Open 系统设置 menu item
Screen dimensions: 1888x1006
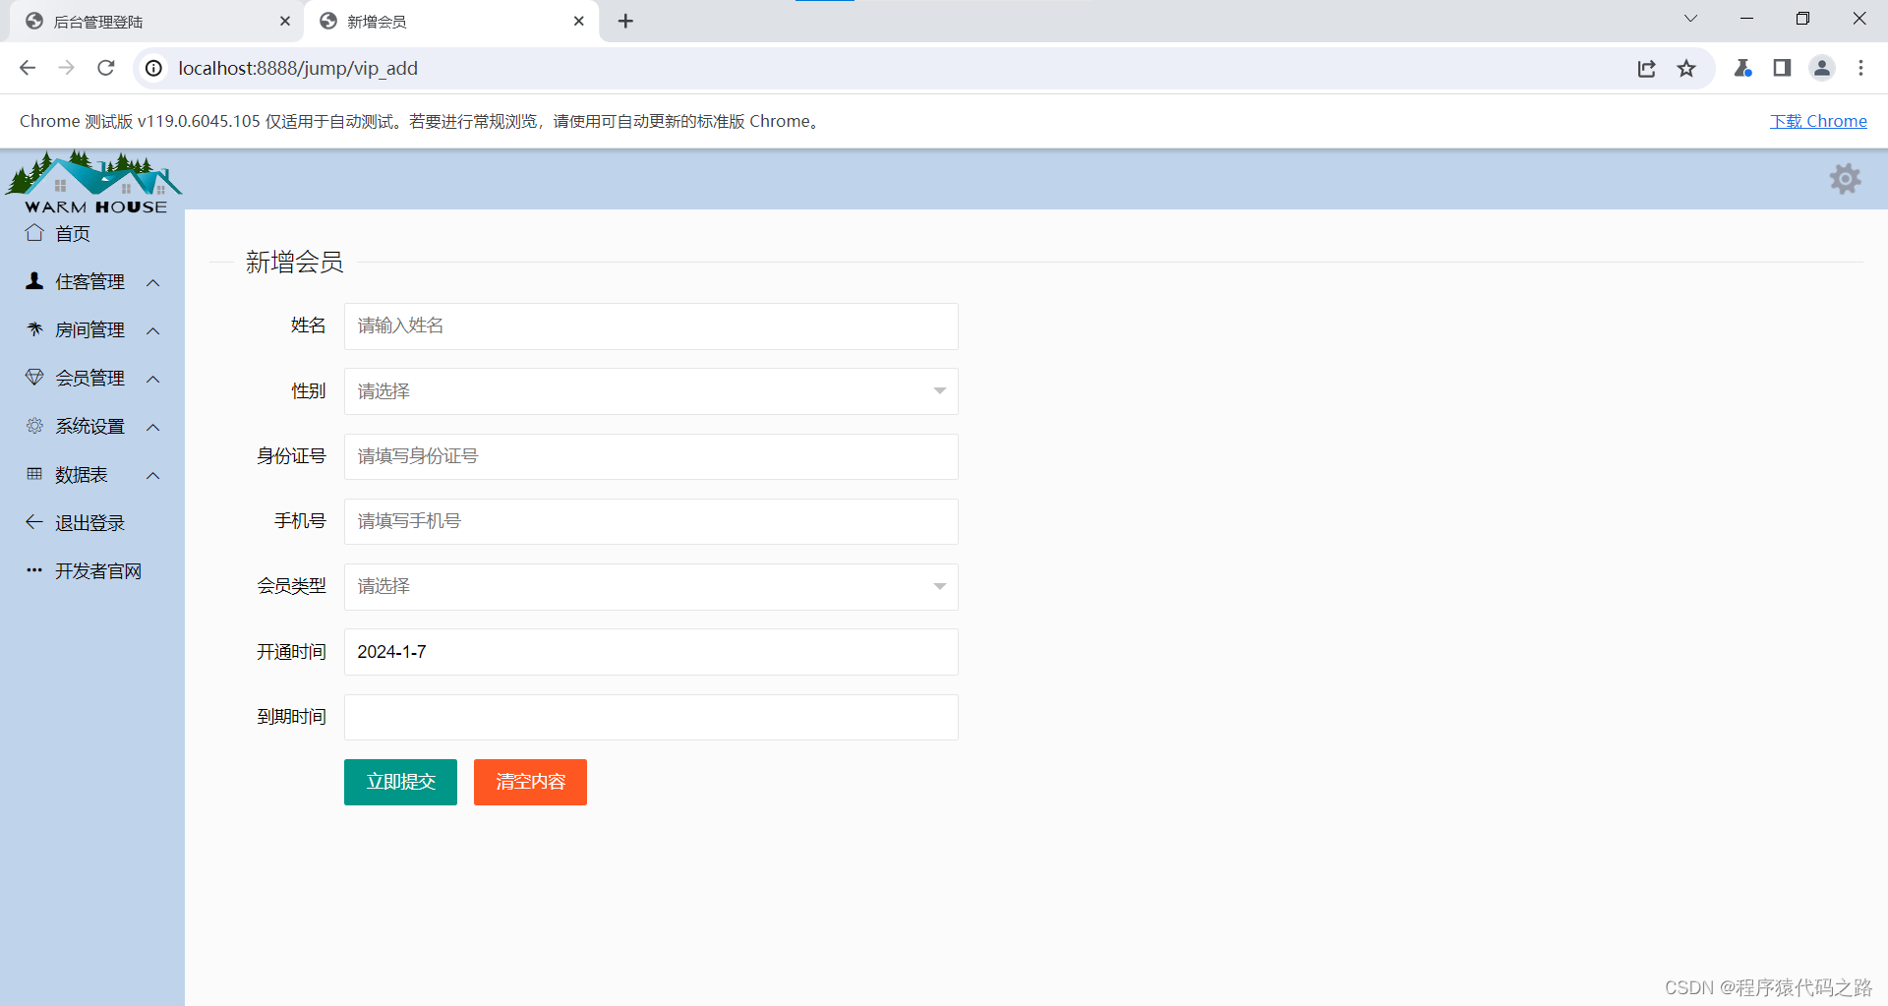(x=92, y=426)
